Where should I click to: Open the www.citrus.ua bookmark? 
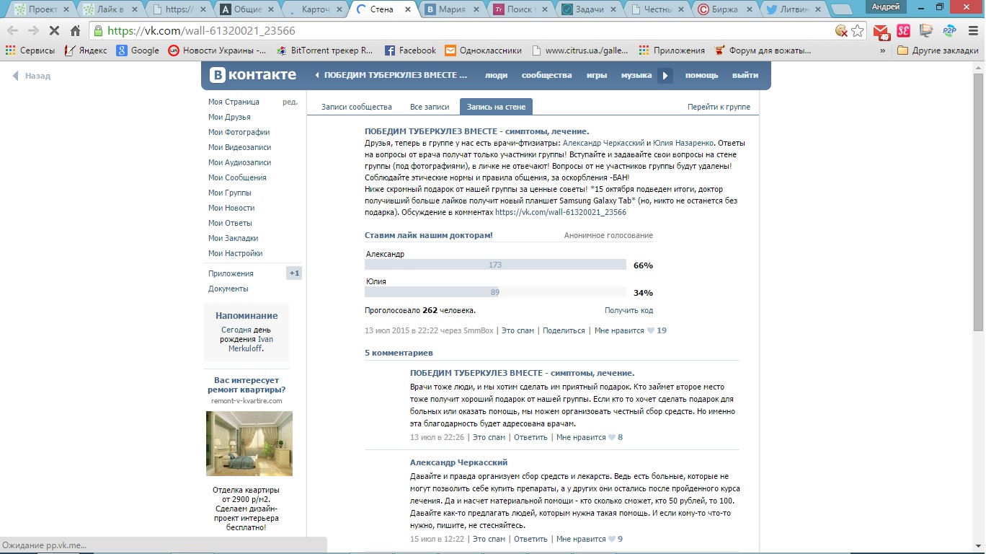pyautogui.click(x=580, y=50)
